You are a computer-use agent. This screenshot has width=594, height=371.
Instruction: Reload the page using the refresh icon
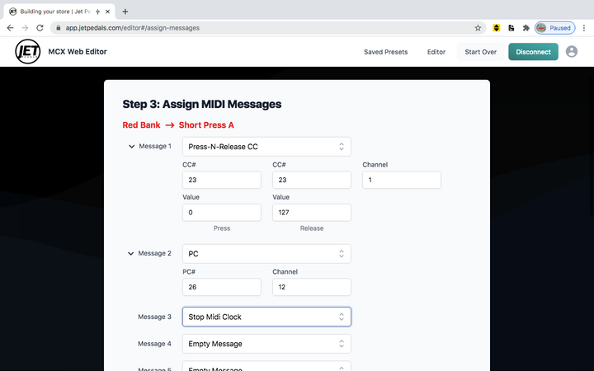(x=40, y=27)
